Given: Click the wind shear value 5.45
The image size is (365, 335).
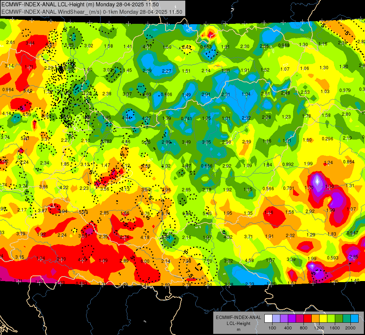Looking at the screenshot, I should (x=207, y=213).
